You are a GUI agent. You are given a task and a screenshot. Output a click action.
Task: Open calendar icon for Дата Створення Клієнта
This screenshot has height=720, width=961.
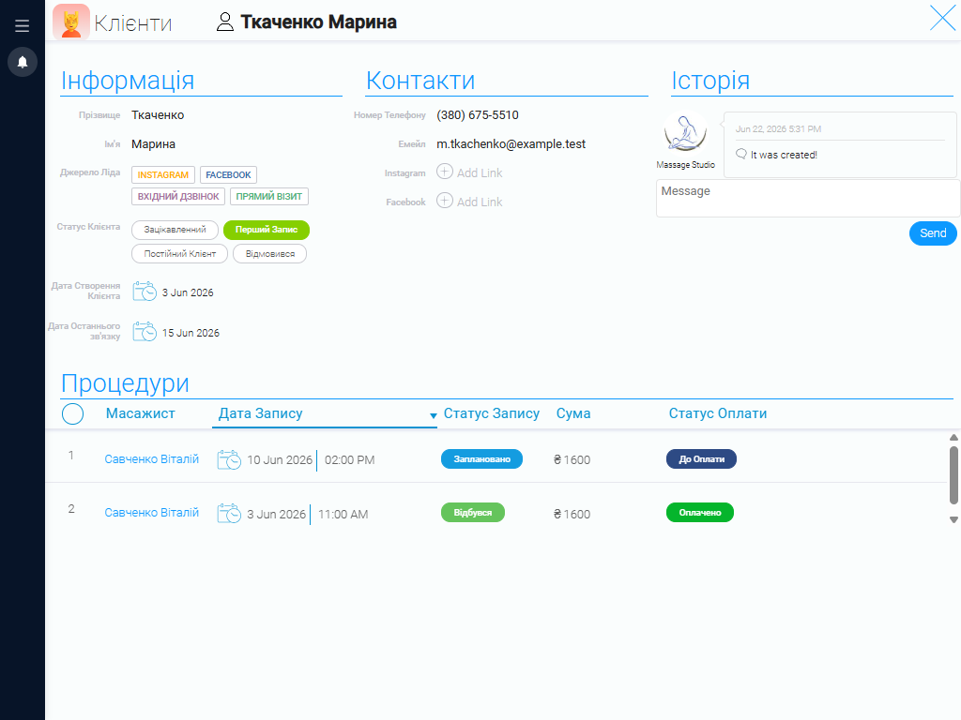[x=145, y=292]
